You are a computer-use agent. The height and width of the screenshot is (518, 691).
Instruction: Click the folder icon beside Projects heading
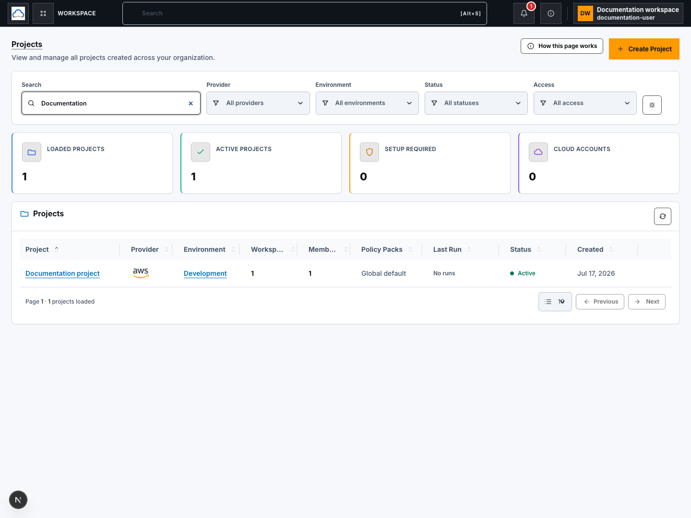click(x=24, y=214)
